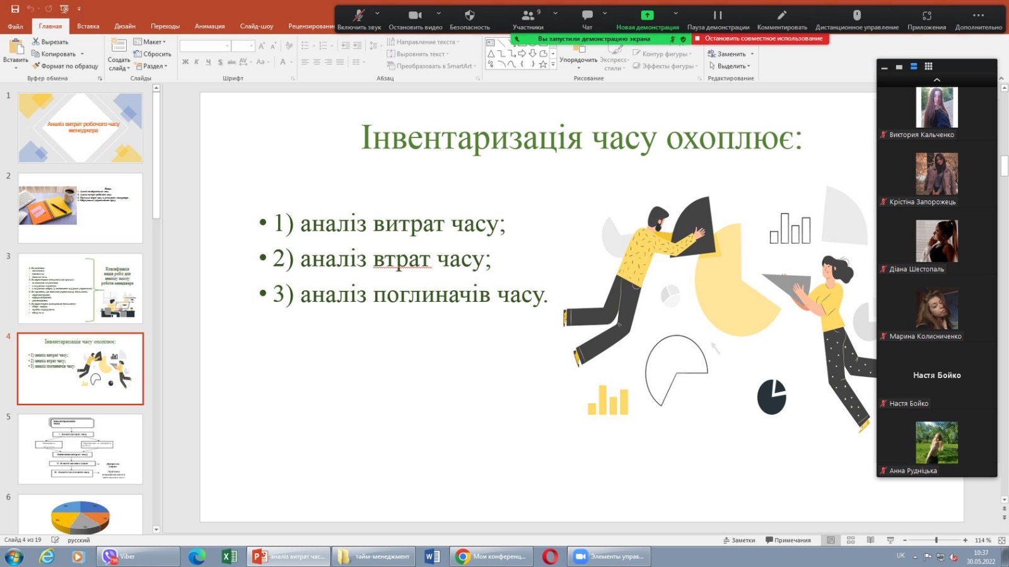Open Копировать dropdown arrow

[x=82, y=54]
